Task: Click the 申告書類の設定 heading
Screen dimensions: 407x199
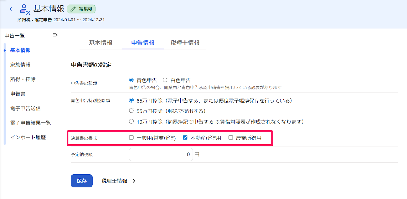Action: point(91,65)
